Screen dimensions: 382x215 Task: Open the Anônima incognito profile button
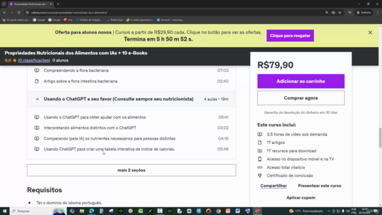click(x=363, y=13)
